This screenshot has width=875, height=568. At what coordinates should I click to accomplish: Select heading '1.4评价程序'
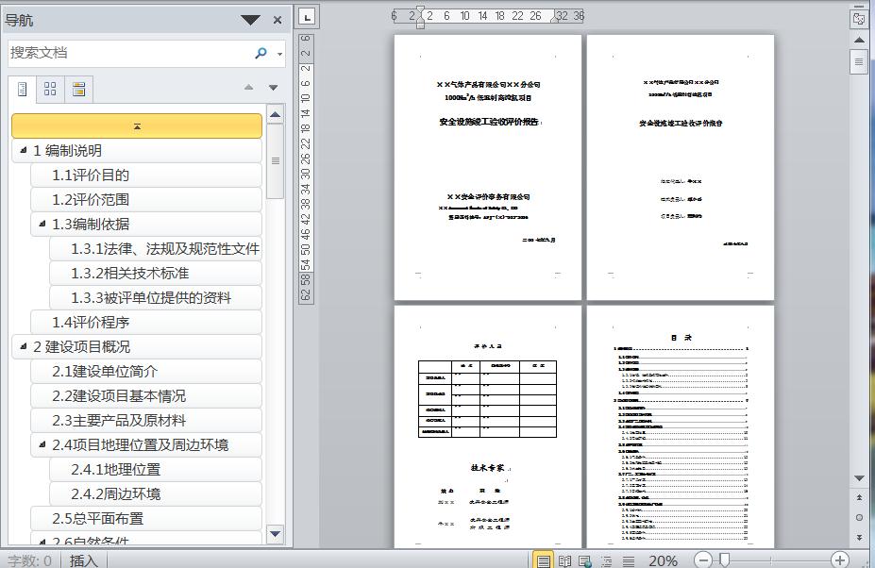click(146, 323)
